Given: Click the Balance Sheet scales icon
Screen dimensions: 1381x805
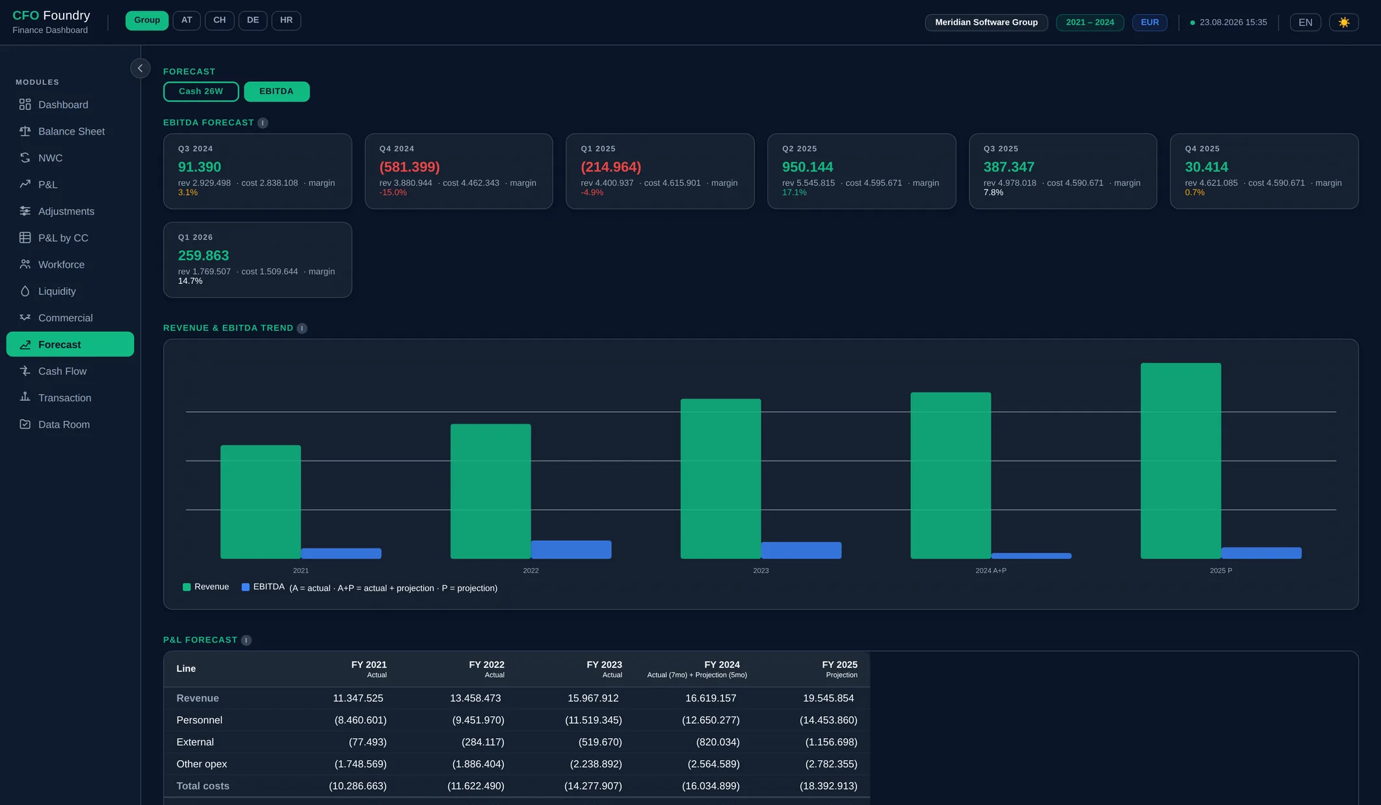Looking at the screenshot, I should tap(25, 131).
